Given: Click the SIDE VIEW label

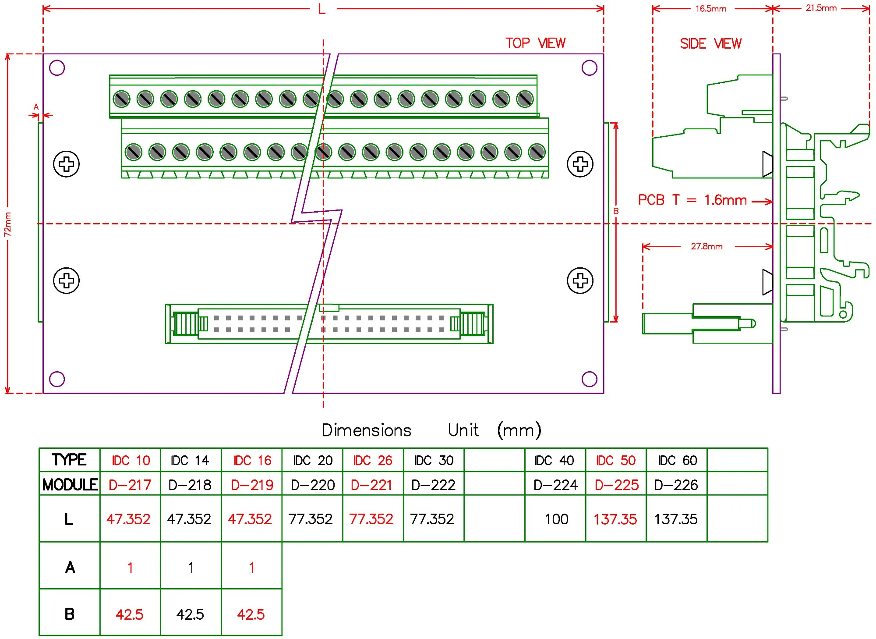Looking at the screenshot, I should [x=710, y=44].
